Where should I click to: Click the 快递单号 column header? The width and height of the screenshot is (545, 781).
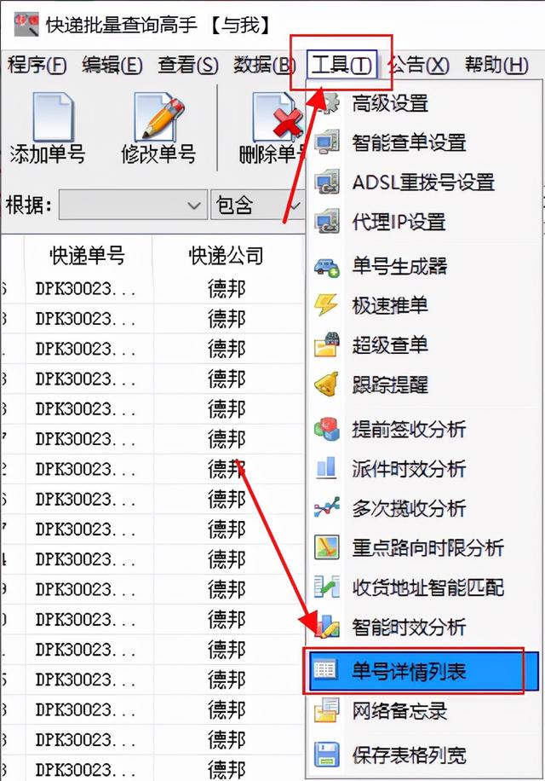coord(88,255)
